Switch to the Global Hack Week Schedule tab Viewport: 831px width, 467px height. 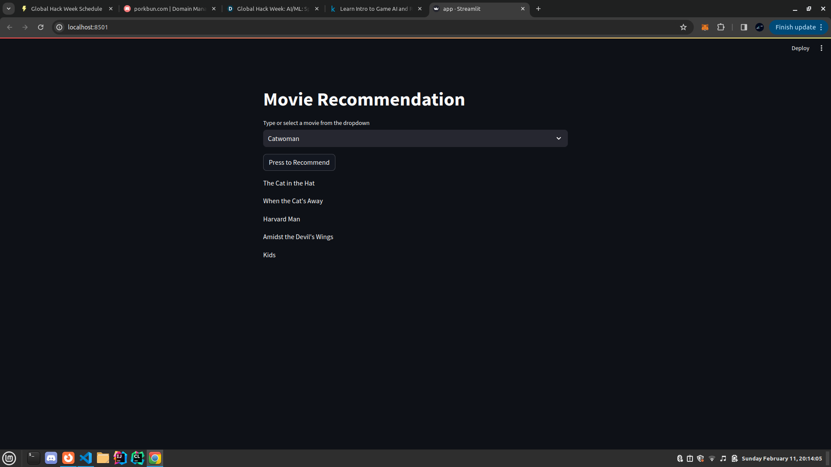click(65, 9)
